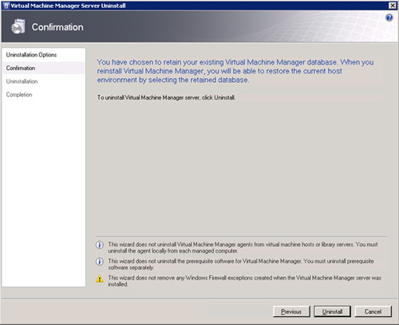The image size is (399, 325).
Task: Click the Confirmation page heading
Action: click(57, 27)
